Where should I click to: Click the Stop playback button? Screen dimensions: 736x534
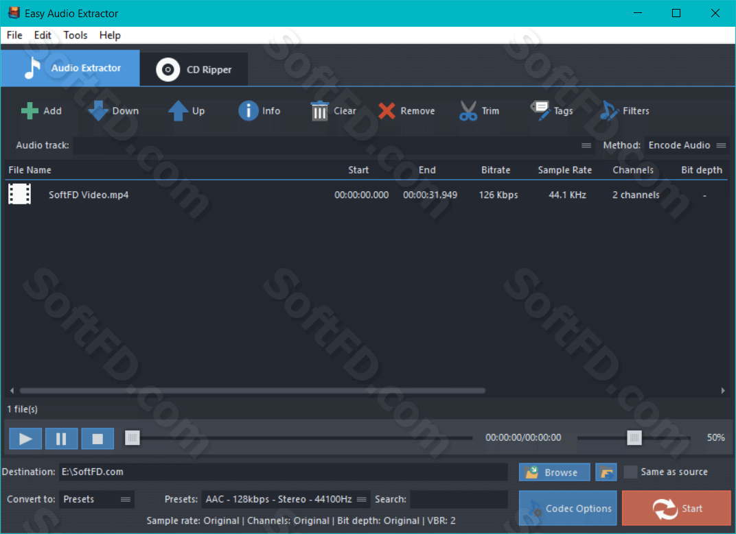pyautogui.click(x=97, y=439)
